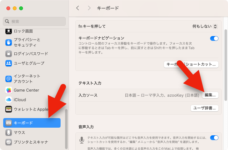Toggle the キーボードナビゲーション switch

coord(214,39)
